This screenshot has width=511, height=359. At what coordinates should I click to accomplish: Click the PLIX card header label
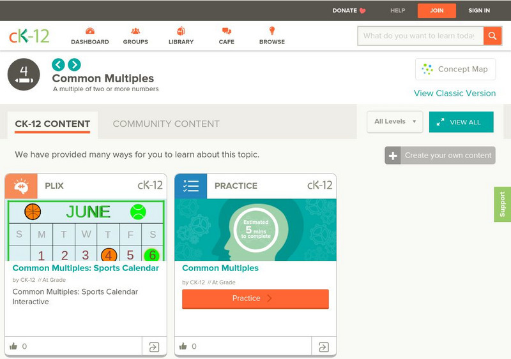(54, 186)
